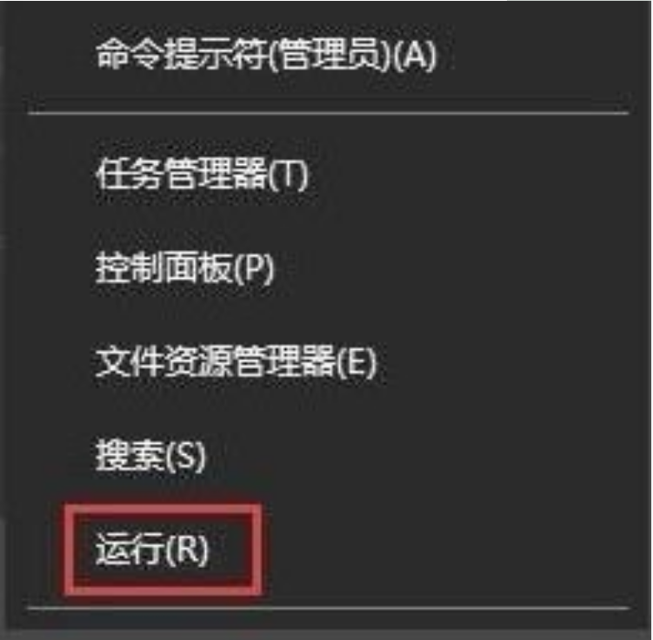Click 运行(R) highlighted in red
This screenshot has width=653, height=640.
coord(152,550)
